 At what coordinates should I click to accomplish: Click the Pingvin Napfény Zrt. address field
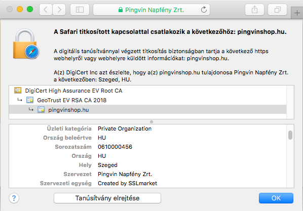[x=151, y=10]
